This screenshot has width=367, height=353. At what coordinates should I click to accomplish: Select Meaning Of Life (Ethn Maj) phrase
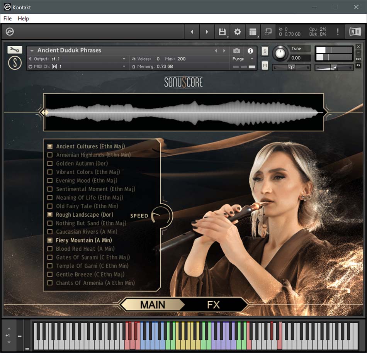90,198
